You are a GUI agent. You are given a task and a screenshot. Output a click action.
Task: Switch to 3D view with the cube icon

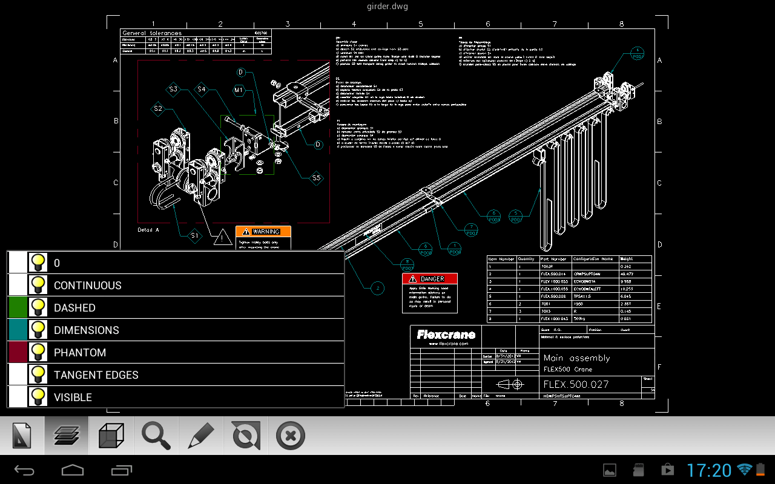pyautogui.click(x=111, y=435)
